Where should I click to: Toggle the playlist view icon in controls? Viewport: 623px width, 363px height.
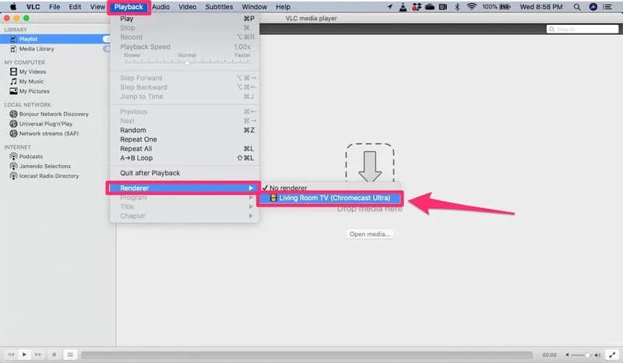[x=69, y=354]
